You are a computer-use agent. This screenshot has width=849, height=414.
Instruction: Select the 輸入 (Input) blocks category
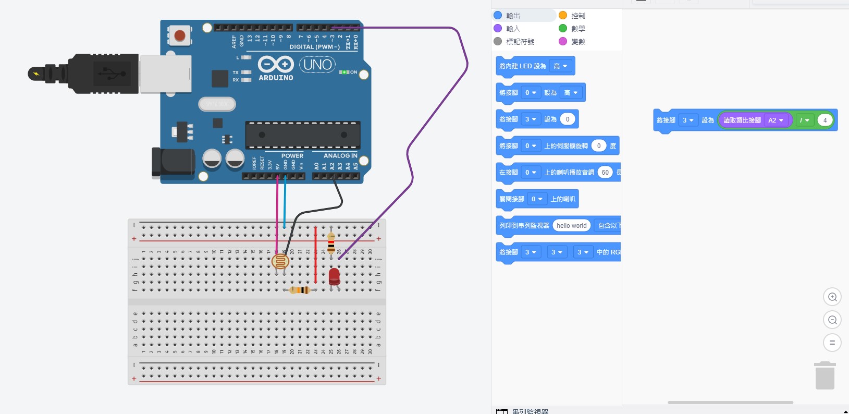click(x=513, y=29)
